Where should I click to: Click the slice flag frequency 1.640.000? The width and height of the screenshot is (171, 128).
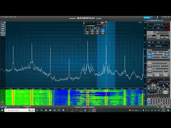click(x=100, y=25)
